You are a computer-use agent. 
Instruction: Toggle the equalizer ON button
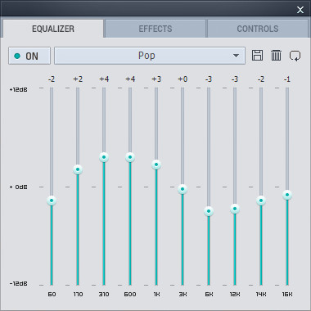(29, 56)
